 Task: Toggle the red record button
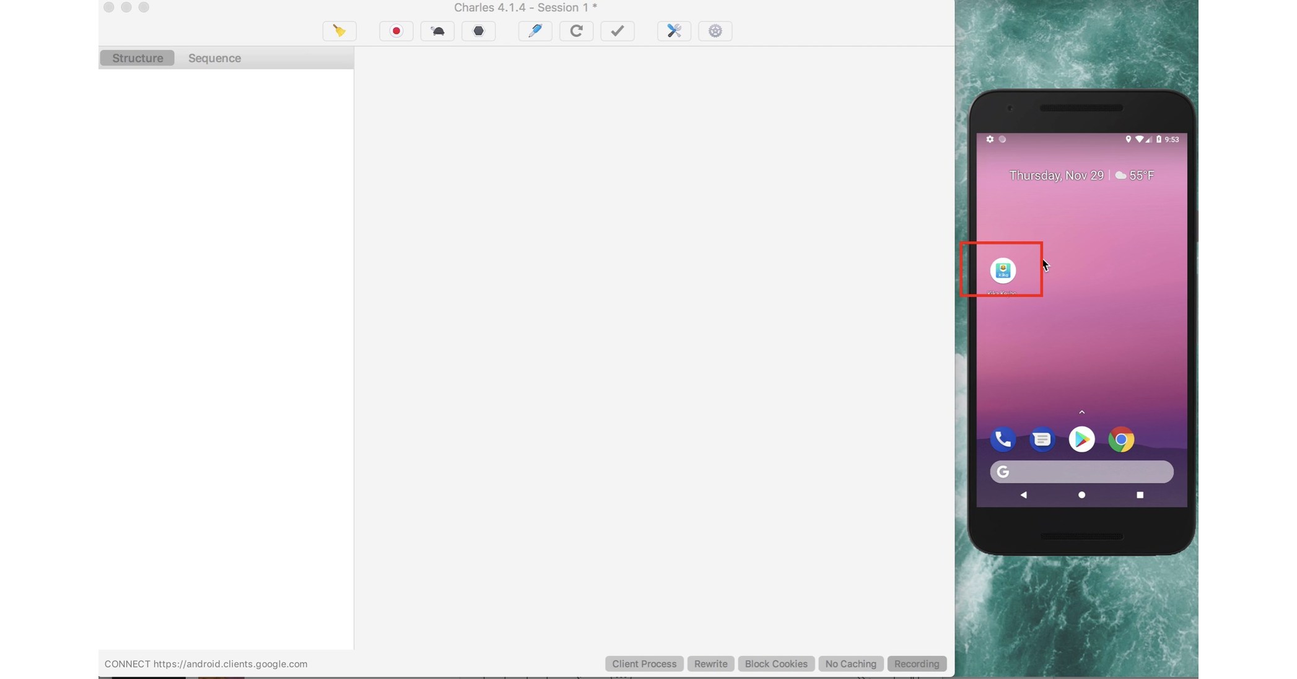coord(396,31)
